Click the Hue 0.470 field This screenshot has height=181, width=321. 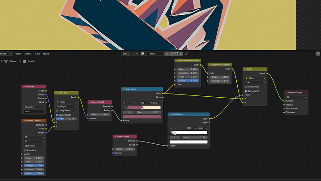[188, 69]
